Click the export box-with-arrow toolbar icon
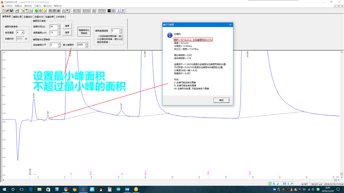Viewport: 344px width, 193px height. pos(64,11)
